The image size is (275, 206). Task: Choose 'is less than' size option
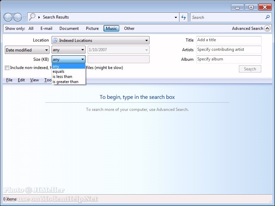[x=68, y=77]
